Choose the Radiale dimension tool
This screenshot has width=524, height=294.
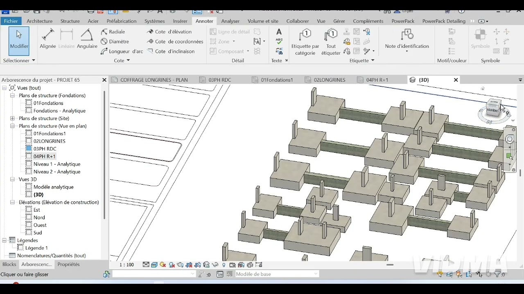point(113,31)
